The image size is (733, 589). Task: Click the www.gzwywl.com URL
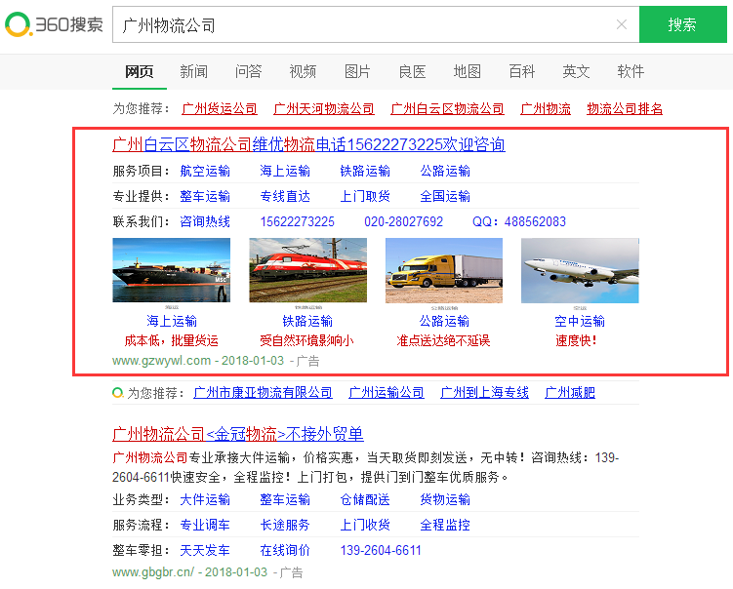[162, 361]
